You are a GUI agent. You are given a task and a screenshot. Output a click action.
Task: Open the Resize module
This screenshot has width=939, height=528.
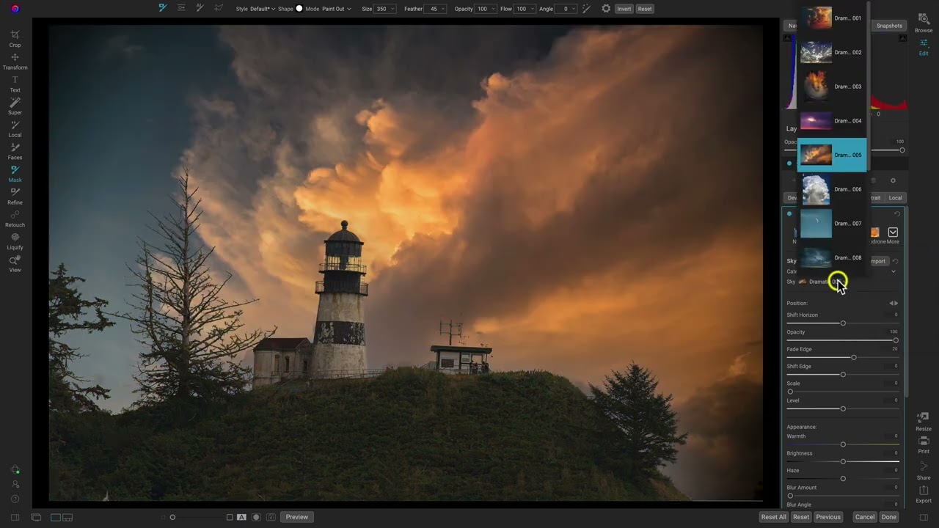(924, 422)
